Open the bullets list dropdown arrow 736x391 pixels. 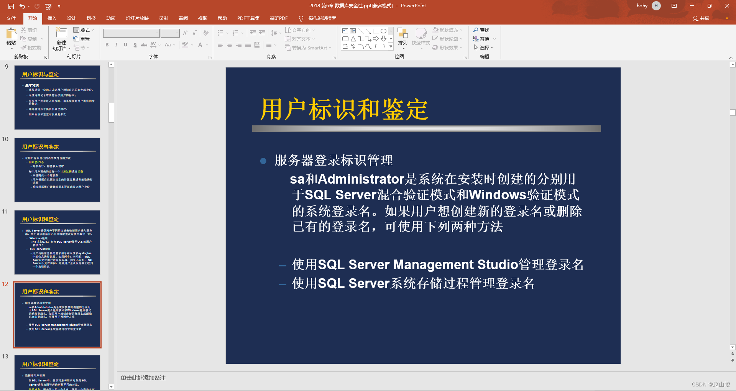(227, 33)
